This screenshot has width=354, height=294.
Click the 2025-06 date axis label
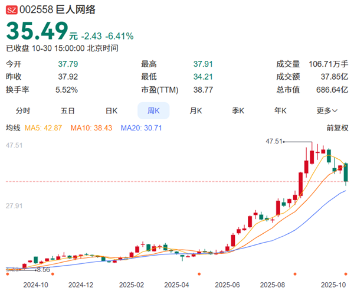(227, 285)
